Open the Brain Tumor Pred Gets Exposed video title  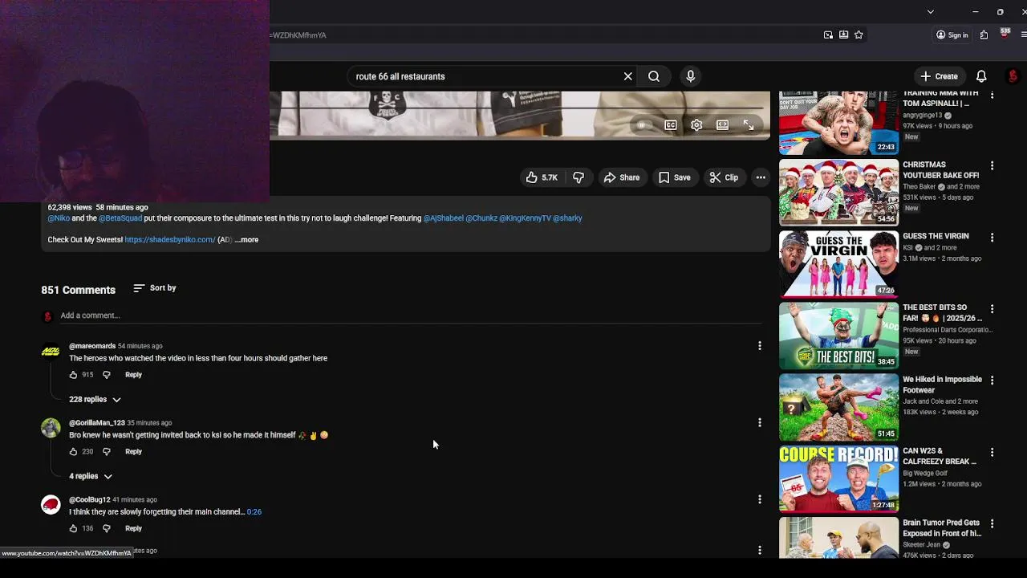click(942, 528)
